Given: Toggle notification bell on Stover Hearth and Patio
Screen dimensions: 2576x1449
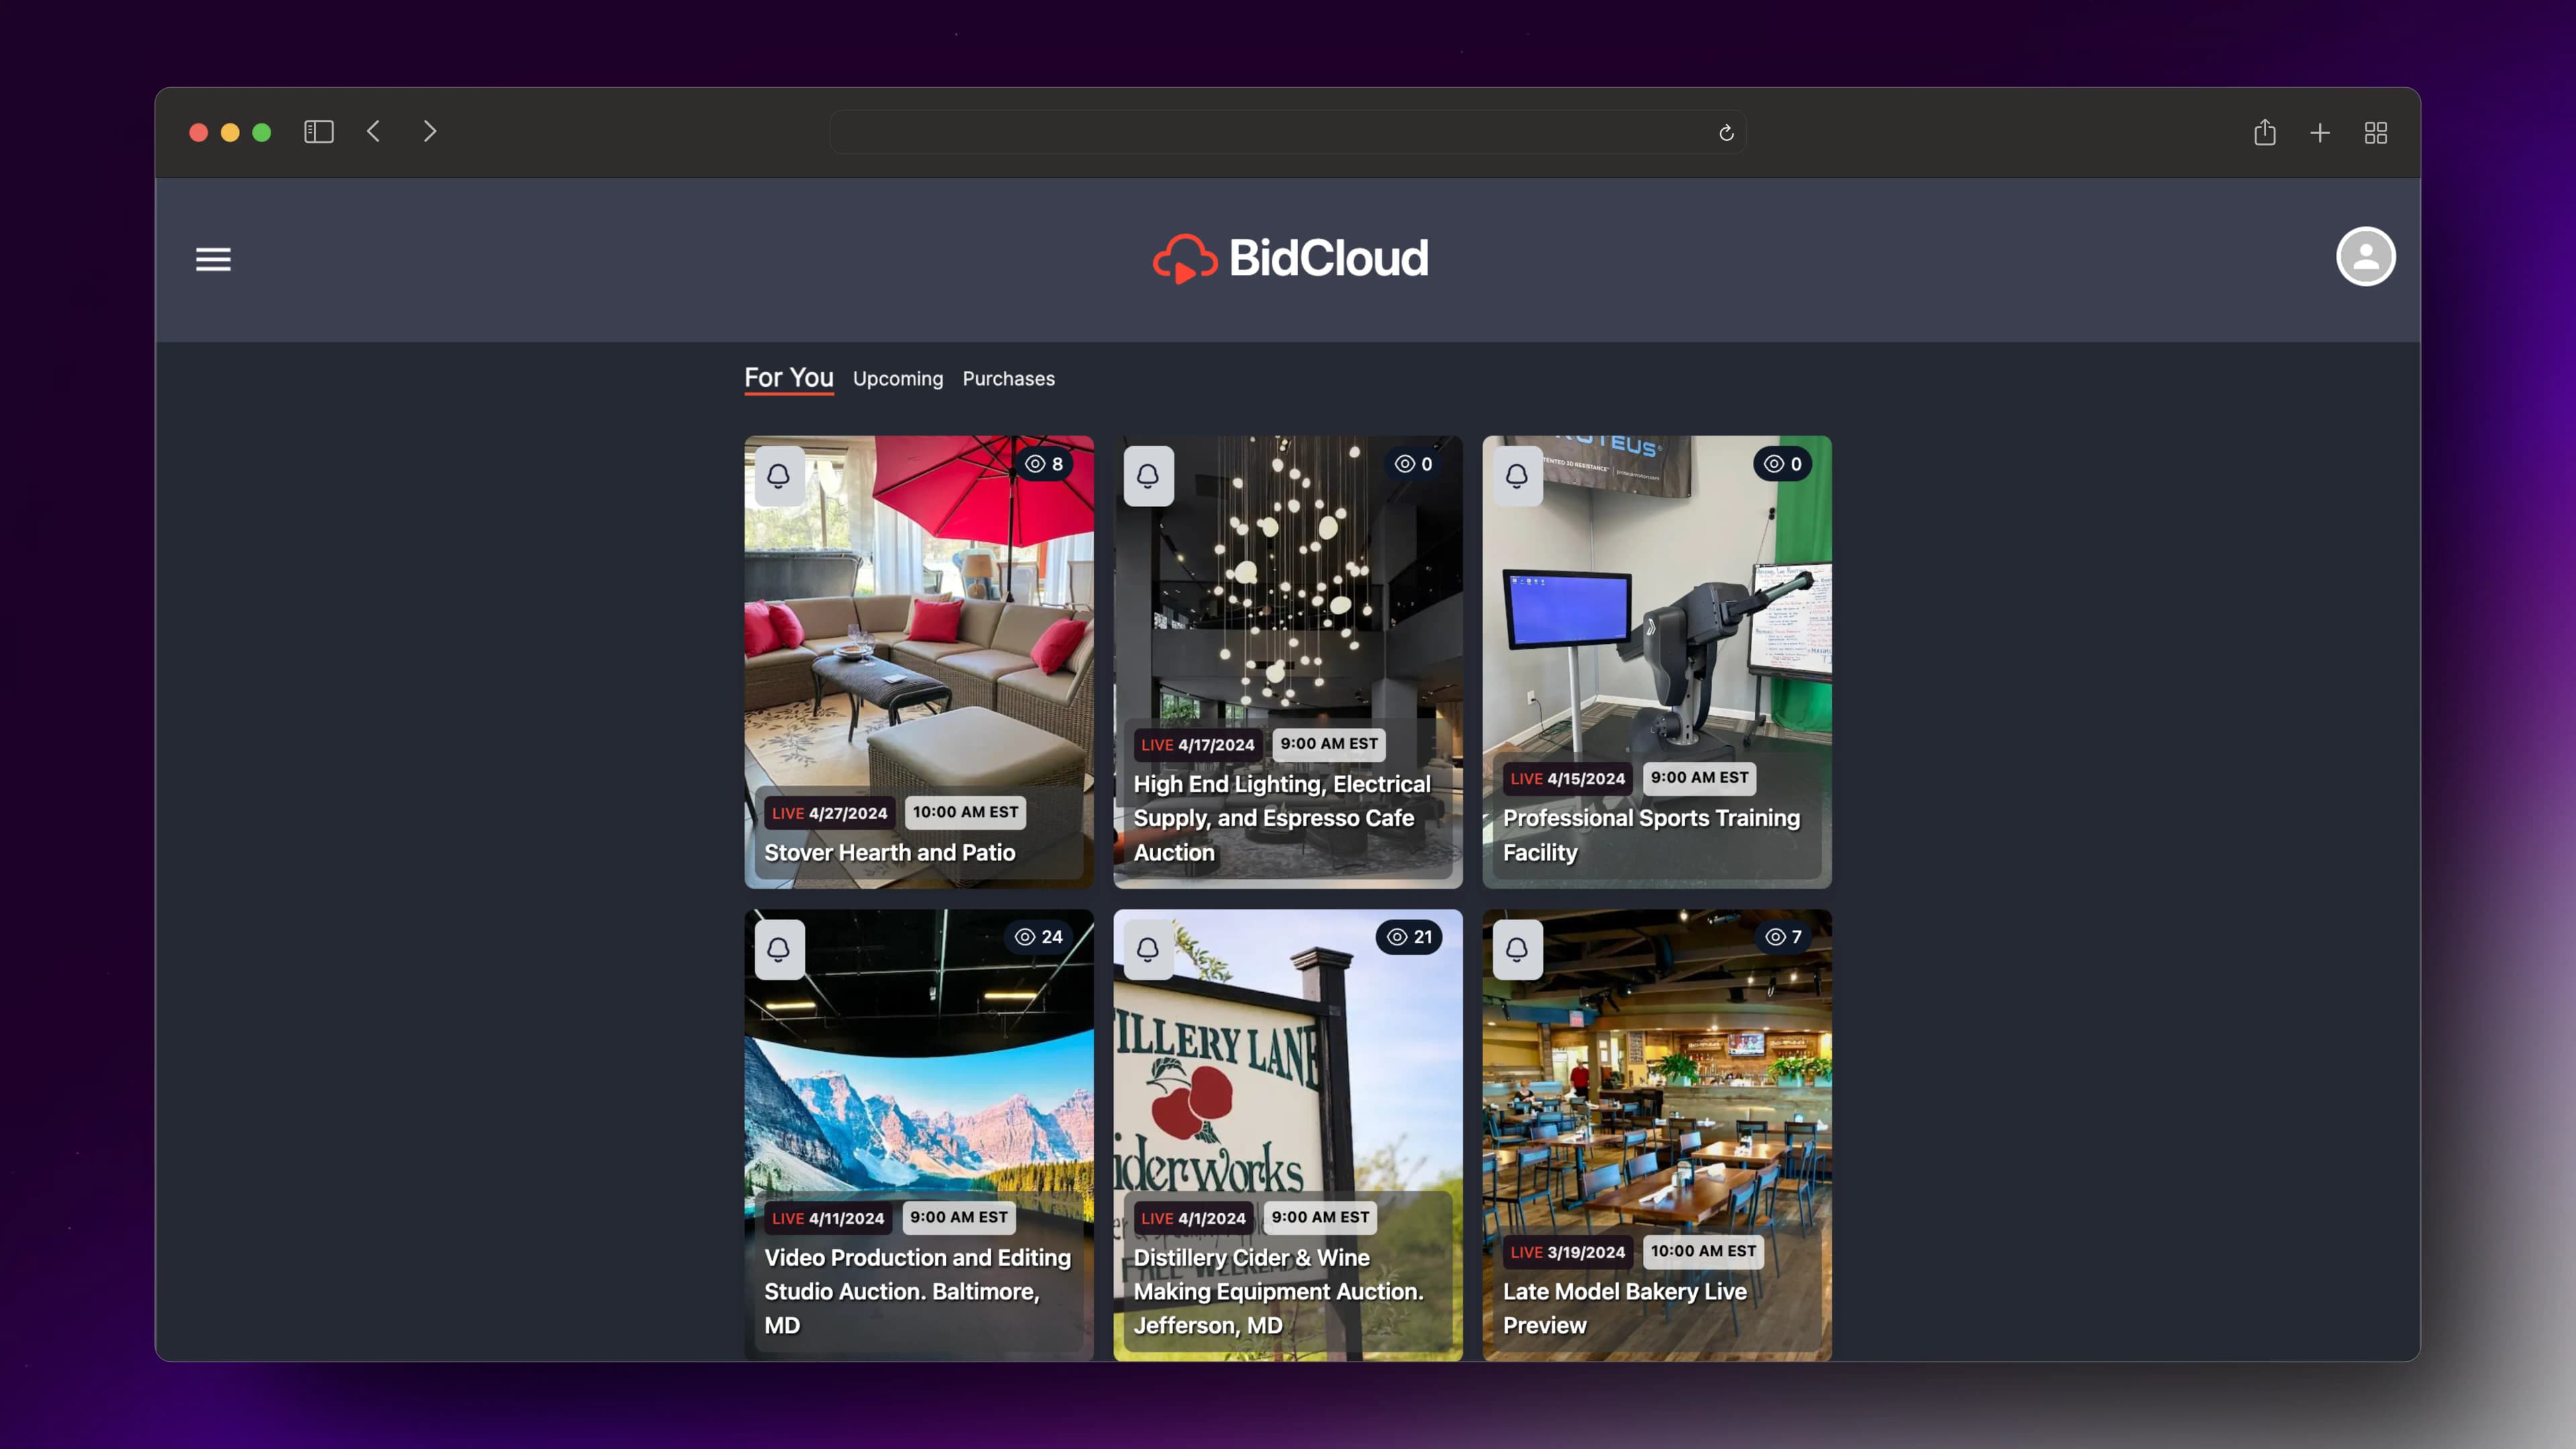Looking at the screenshot, I should pyautogui.click(x=779, y=476).
